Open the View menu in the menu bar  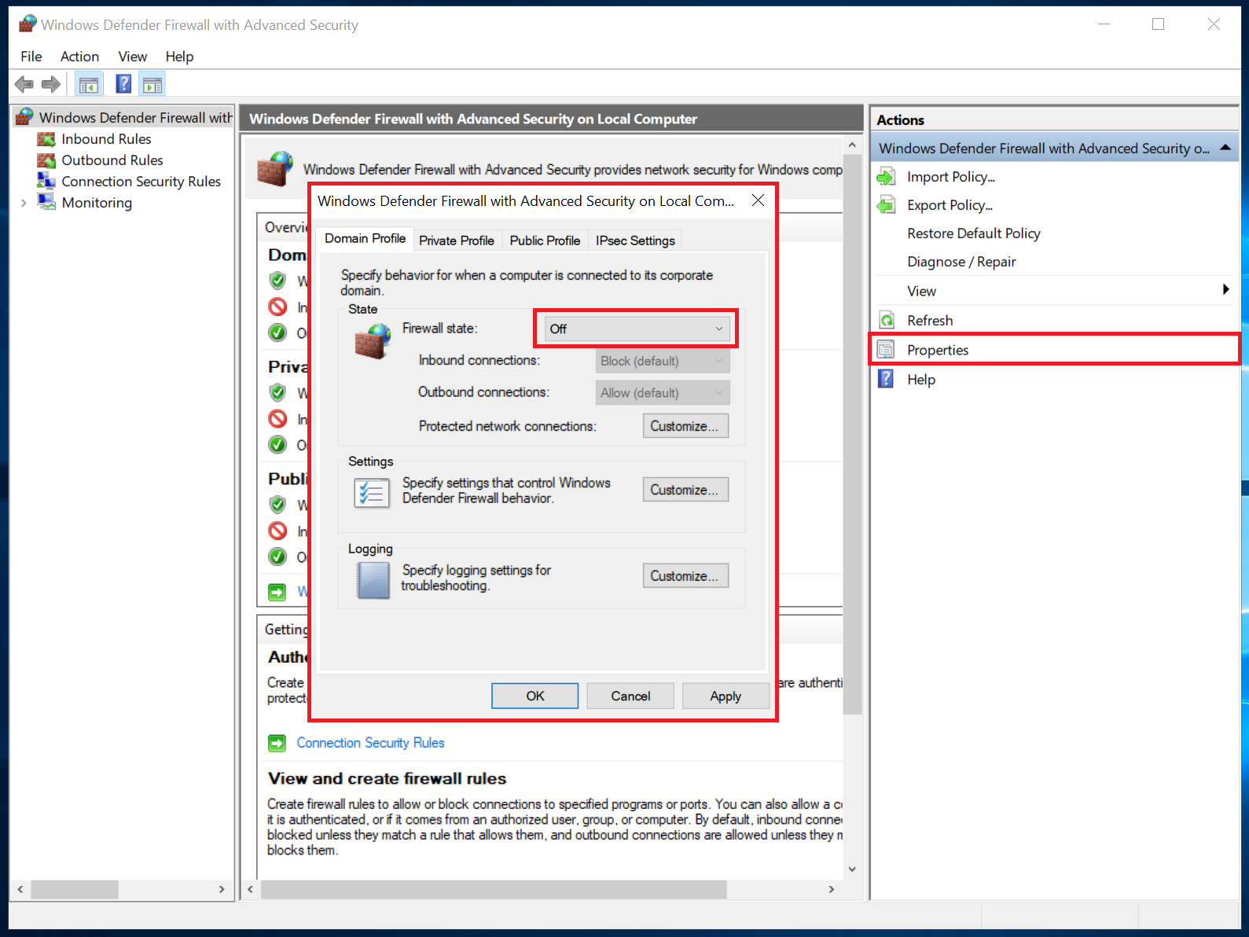pyautogui.click(x=133, y=57)
